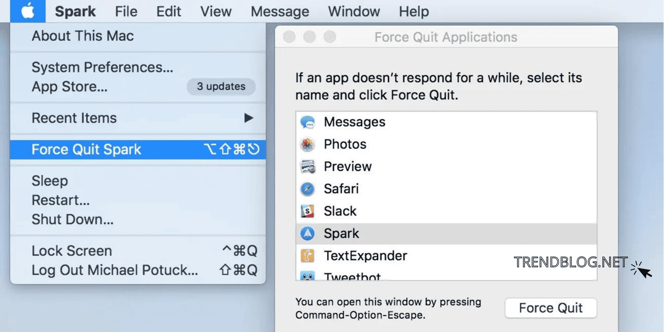Close the Force Quit Applications window
This screenshot has height=332, width=664.
pos(289,37)
